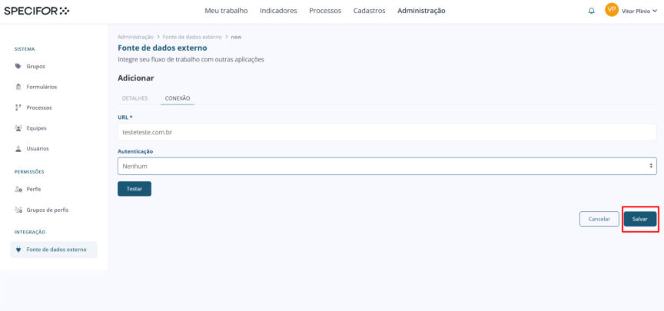Click Fonte de dados externo breadcrumb
The height and width of the screenshot is (311, 664).
pyautogui.click(x=192, y=37)
